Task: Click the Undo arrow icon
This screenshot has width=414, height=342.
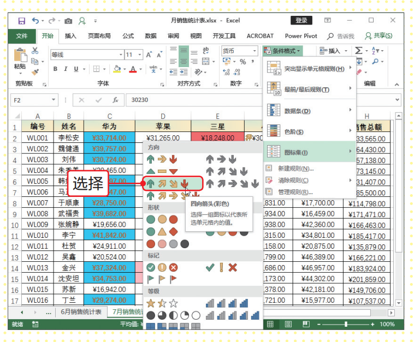Action: tap(36, 21)
